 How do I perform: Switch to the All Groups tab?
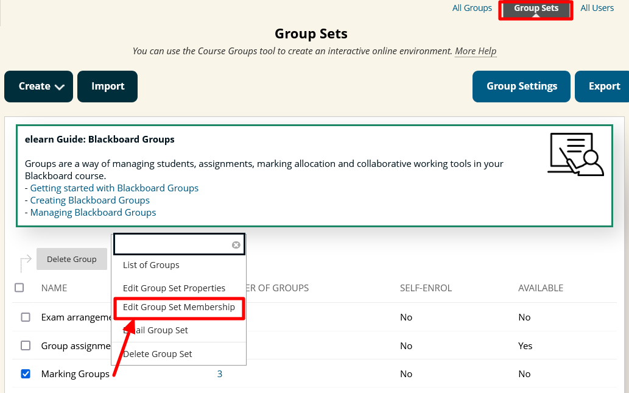(x=472, y=7)
